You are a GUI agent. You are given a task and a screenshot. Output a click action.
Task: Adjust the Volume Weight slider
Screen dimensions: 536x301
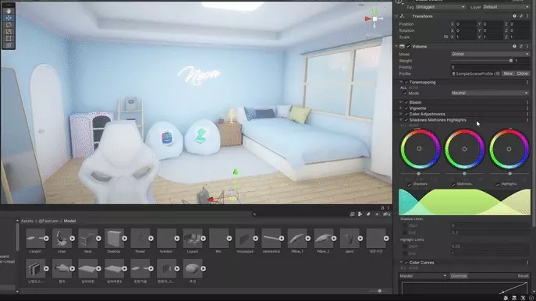click(x=481, y=61)
